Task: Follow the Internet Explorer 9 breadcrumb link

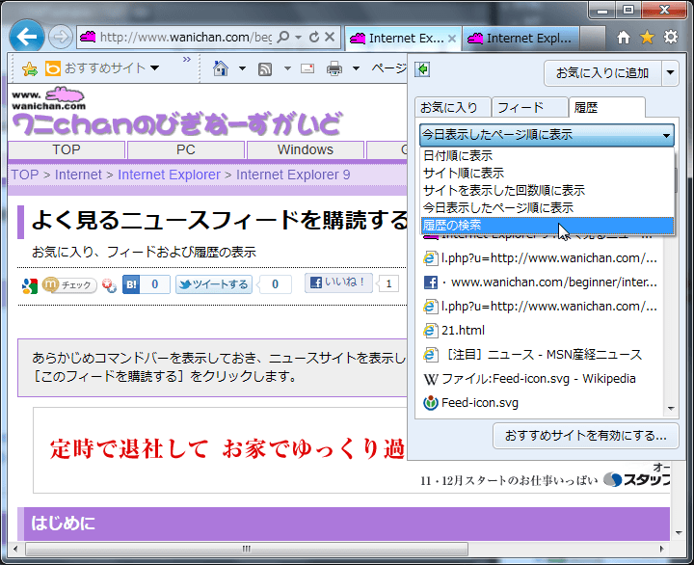Action: pos(293,175)
